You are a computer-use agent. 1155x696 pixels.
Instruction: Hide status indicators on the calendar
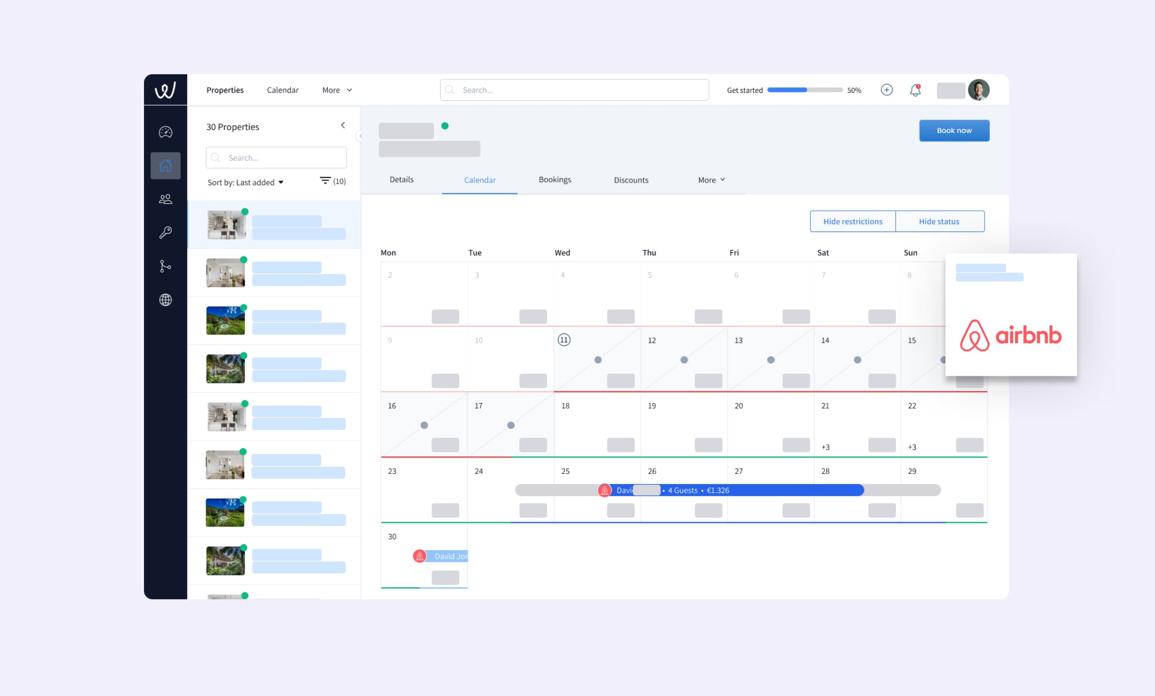pos(939,221)
